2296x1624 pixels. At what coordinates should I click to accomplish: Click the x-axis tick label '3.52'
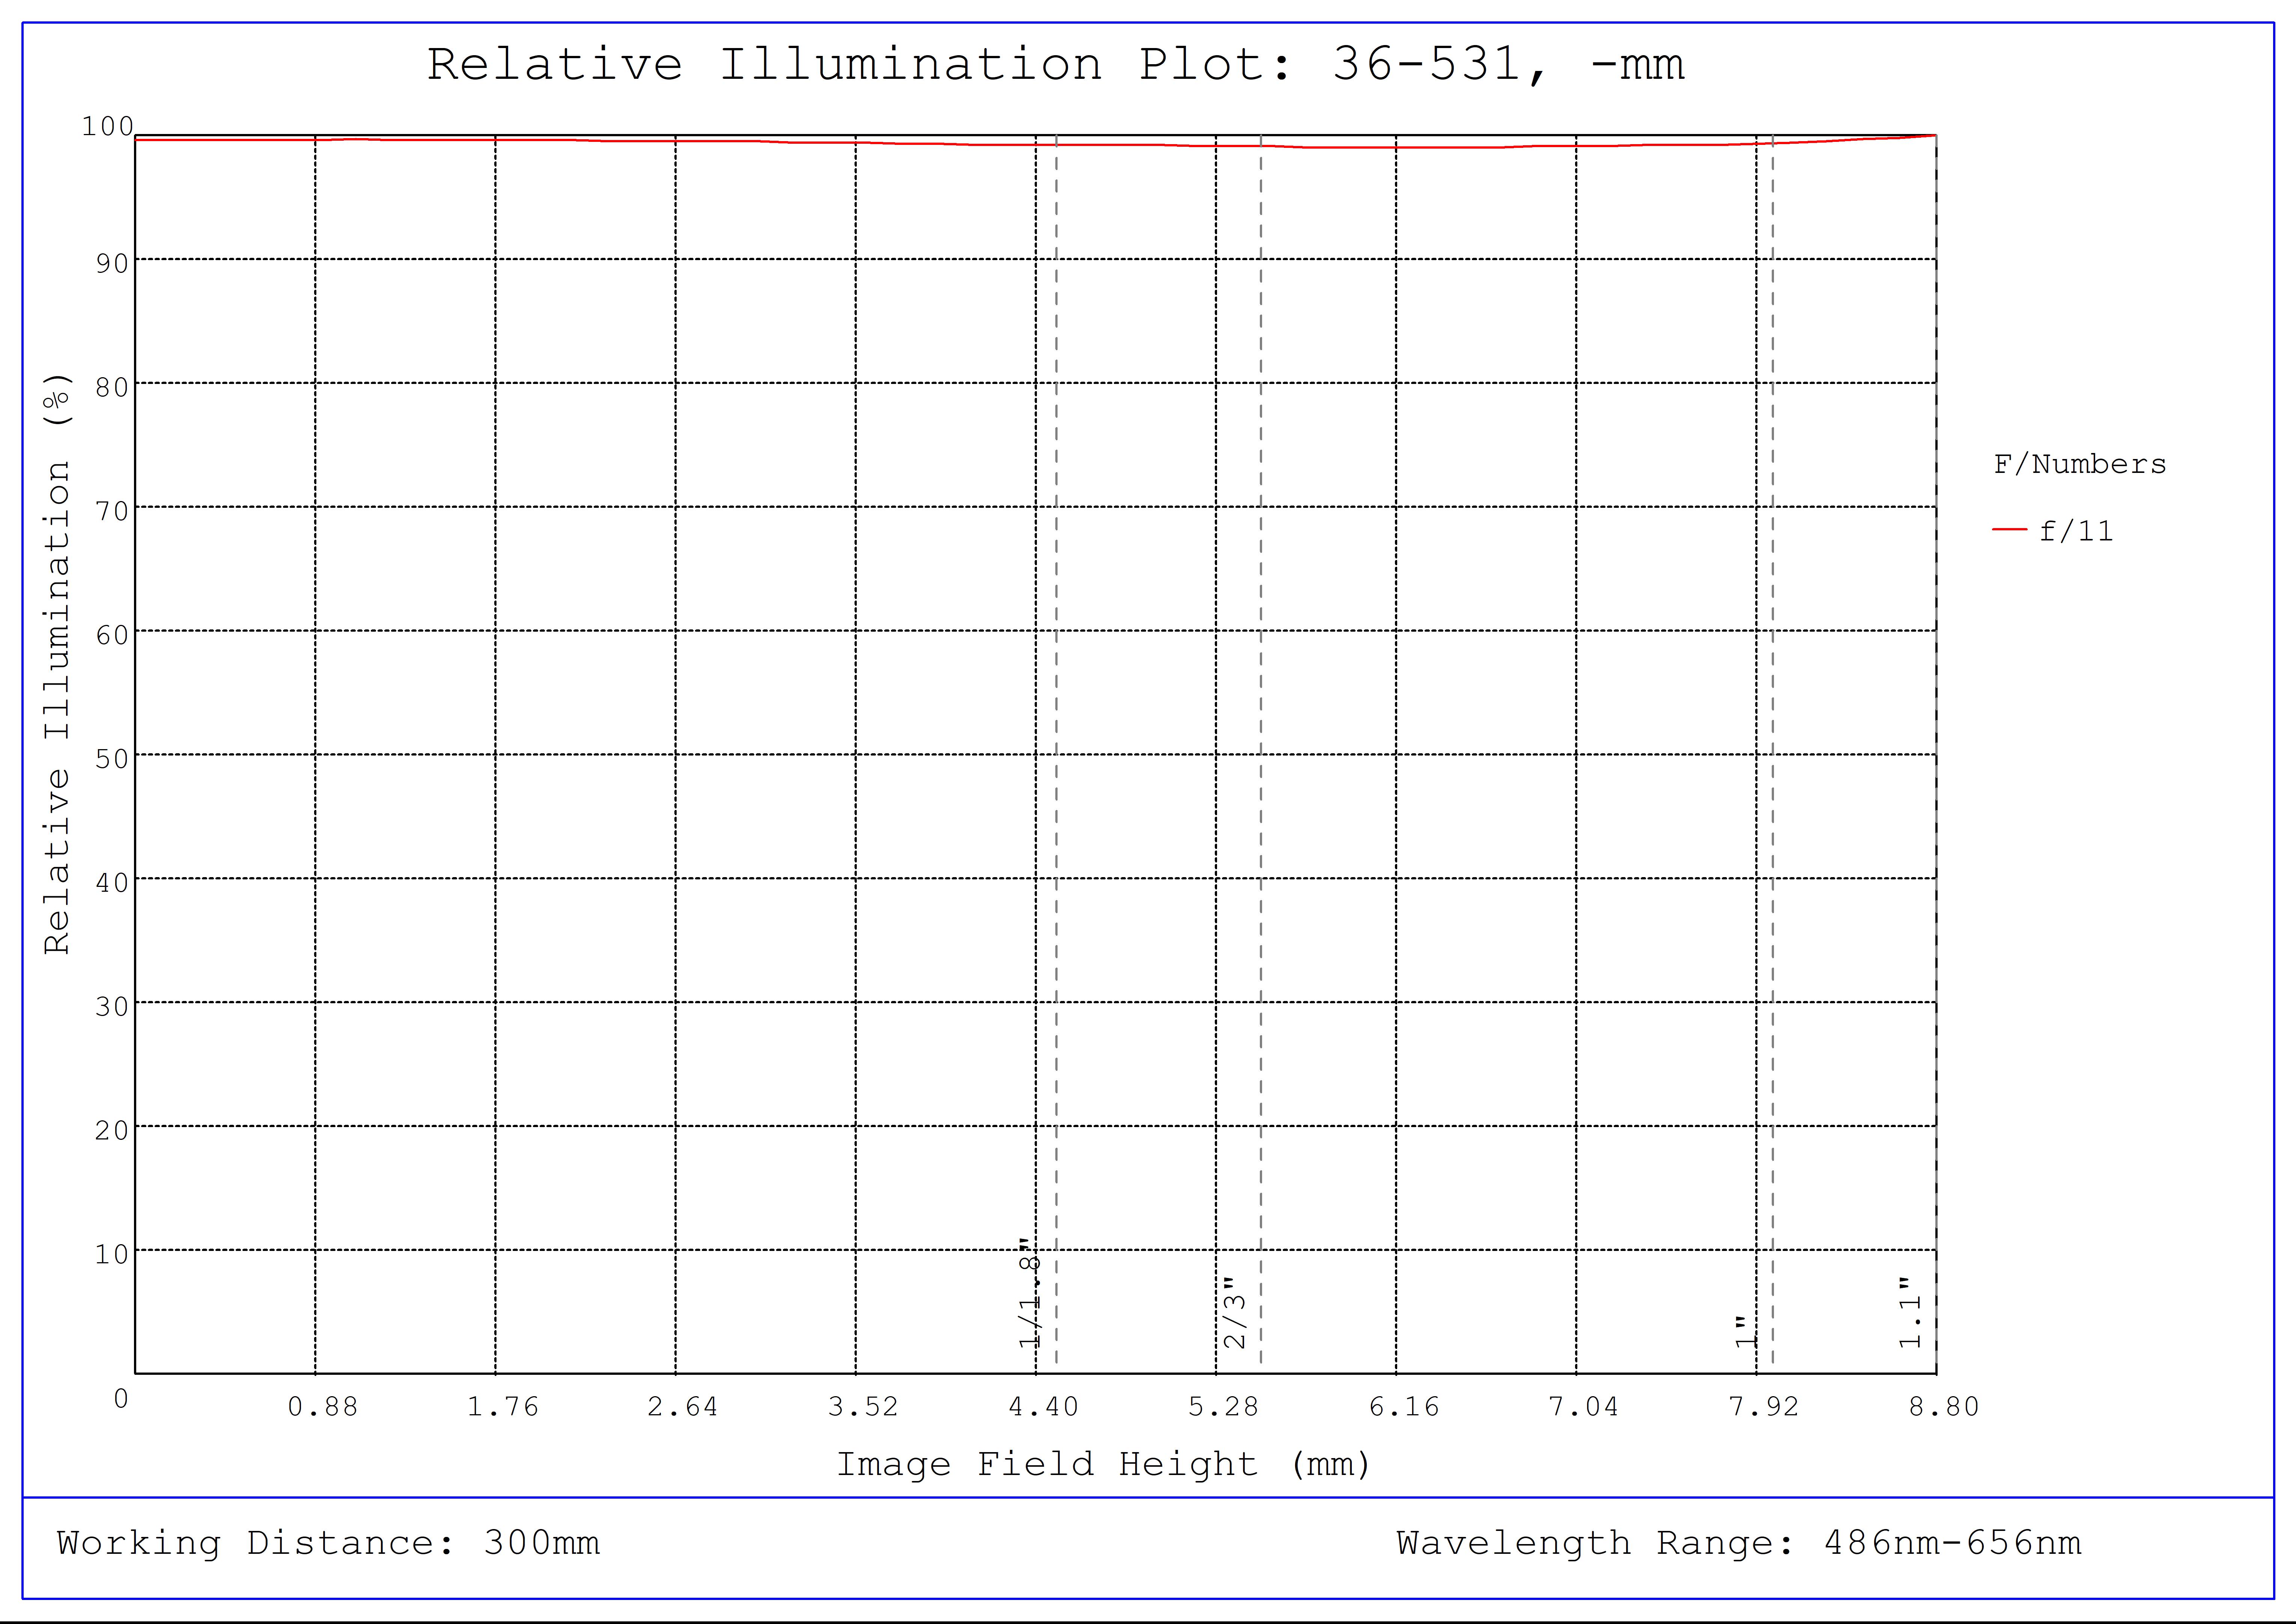(x=863, y=1407)
